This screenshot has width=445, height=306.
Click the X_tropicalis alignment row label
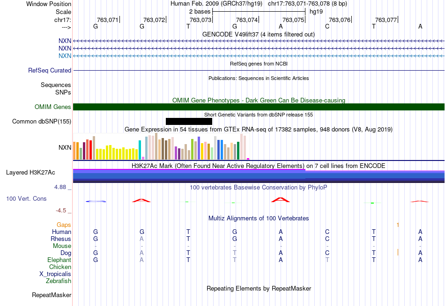55,274
